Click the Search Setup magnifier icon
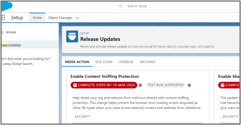Image resolution: width=241 pixels, height=125 pixels. point(121,6)
